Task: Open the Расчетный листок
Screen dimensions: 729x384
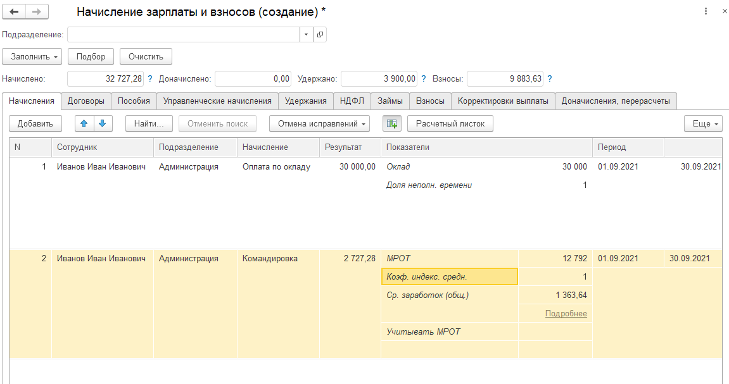Action: [x=450, y=123]
